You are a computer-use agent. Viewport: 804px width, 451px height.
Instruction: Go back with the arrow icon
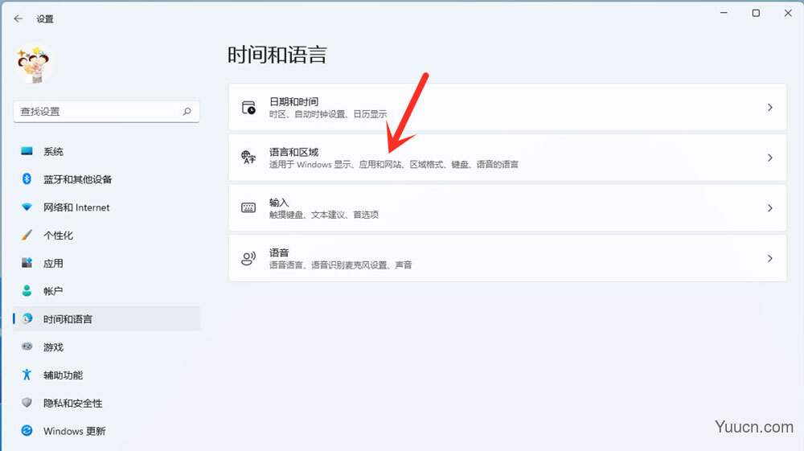point(18,19)
